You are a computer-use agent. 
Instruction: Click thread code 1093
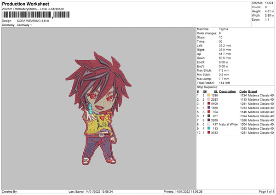click(x=243, y=128)
